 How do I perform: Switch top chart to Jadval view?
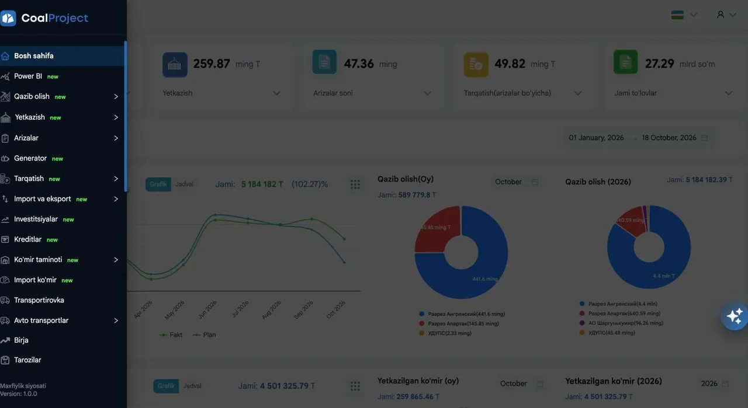(x=184, y=184)
